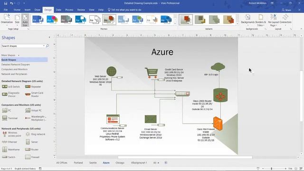Select the Ring network shape
304x171 pixels.
point(35,134)
